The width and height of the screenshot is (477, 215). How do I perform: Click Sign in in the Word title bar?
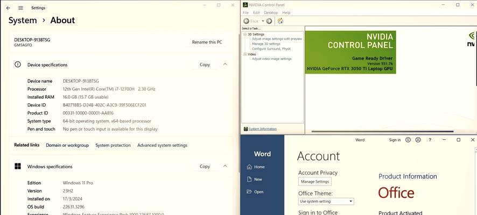coord(395,140)
